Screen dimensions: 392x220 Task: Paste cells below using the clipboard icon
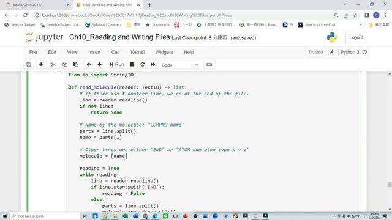(76, 65)
